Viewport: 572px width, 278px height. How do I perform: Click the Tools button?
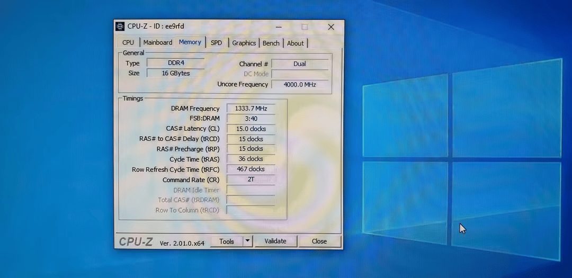coord(227,241)
